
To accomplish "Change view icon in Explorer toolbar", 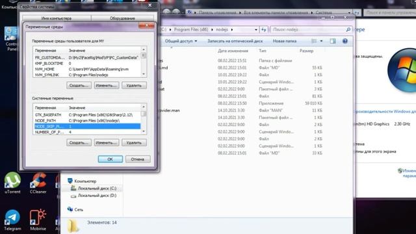I will 314,41.
